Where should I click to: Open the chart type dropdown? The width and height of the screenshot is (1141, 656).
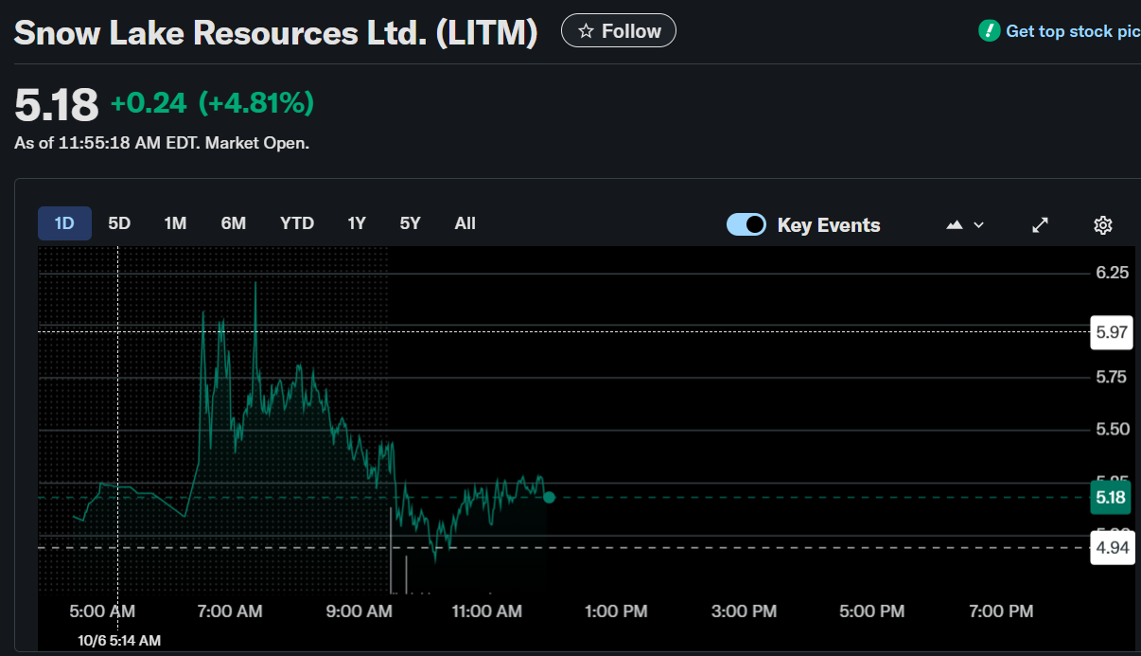point(965,224)
